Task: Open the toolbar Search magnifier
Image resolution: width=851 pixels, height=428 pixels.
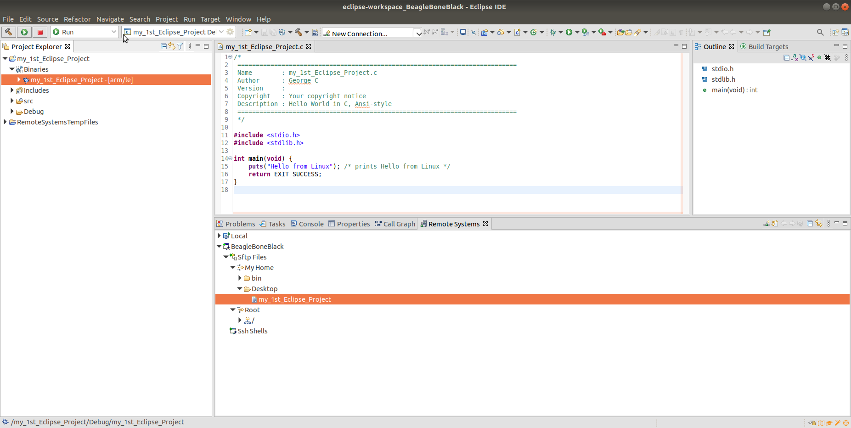Action: (820, 32)
